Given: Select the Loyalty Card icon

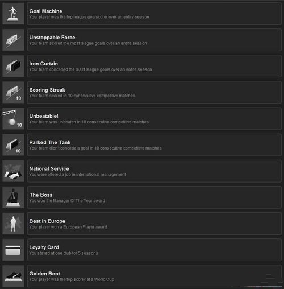Looking at the screenshot, I should (13, 250).
